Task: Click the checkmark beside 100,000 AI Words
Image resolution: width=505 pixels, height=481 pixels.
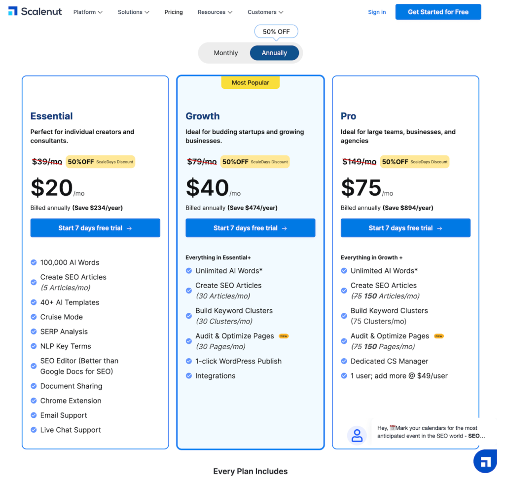Action: [x=34, y=262]
